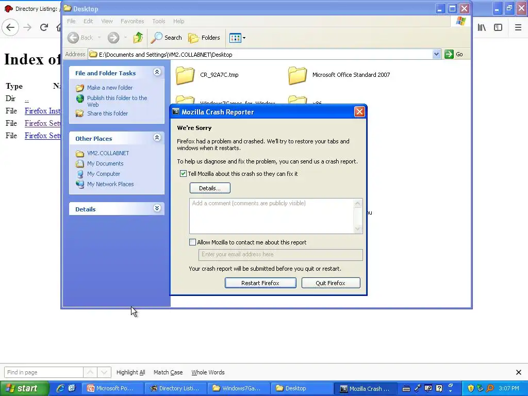Image resolution: width=528 pixels, height=396 pixels.
Task: Switch to Directory Listi... taskbar item
Action: [176, 388]
